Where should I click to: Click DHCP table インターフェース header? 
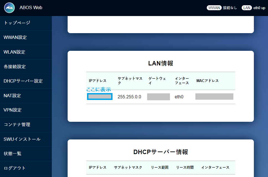[x=215, y=167]
